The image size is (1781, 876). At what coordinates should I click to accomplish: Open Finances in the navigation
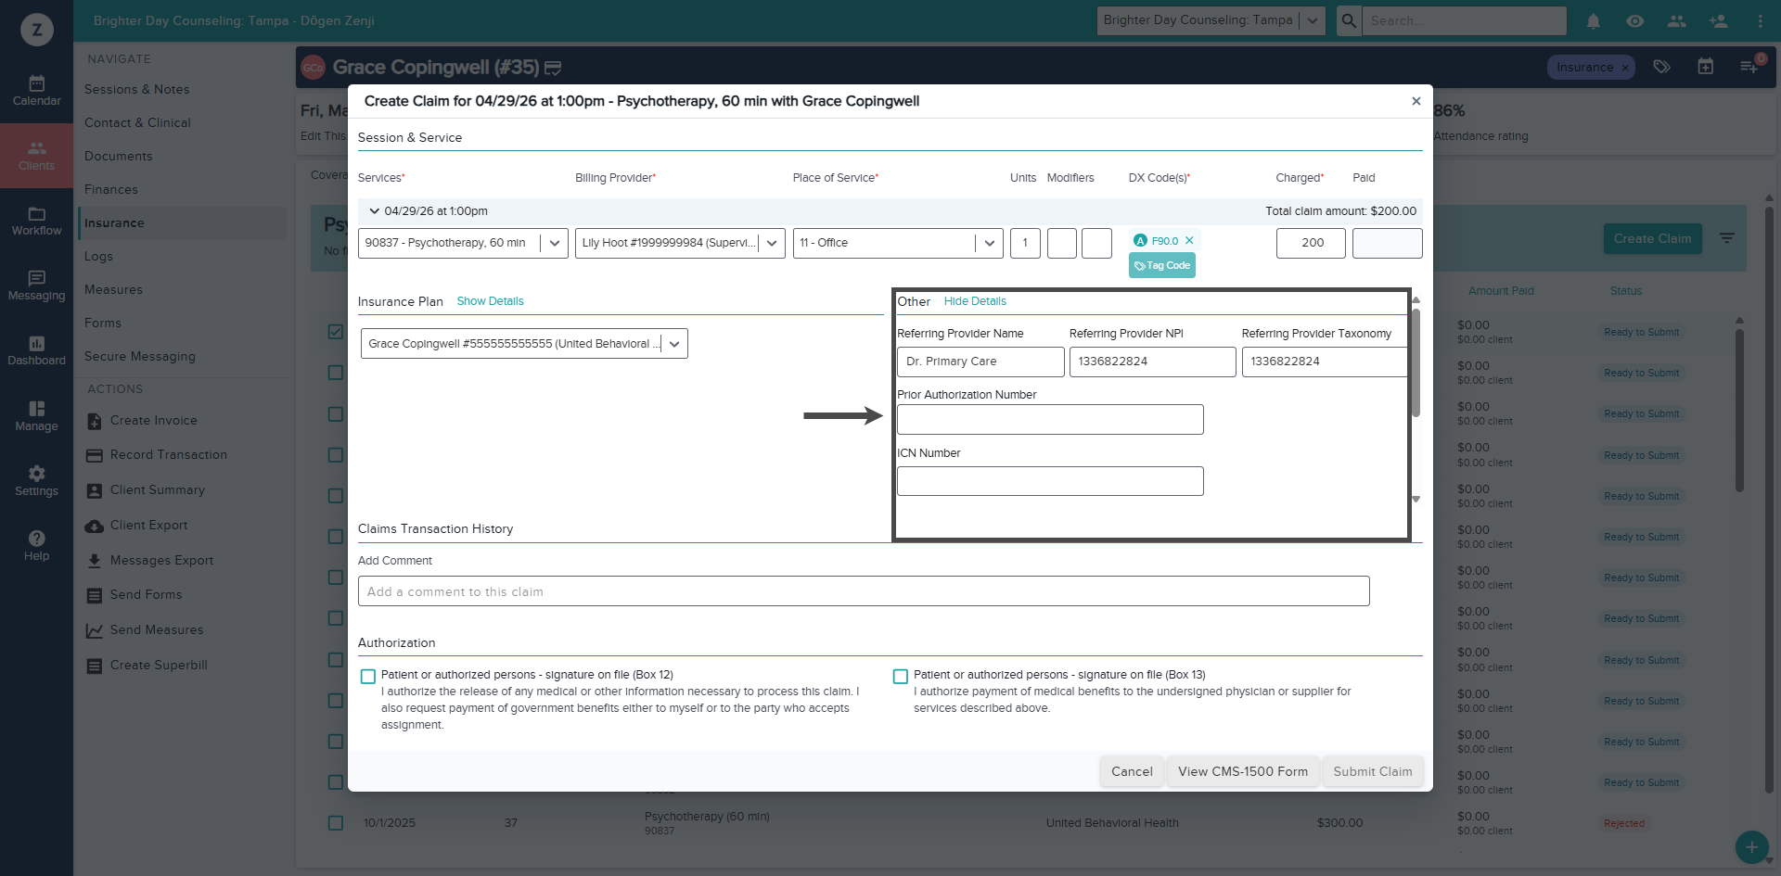point(111,190)
